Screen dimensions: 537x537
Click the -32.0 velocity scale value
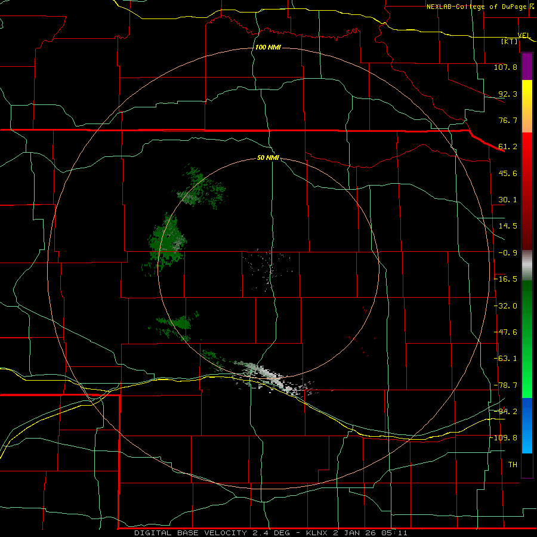click(505, 306)
